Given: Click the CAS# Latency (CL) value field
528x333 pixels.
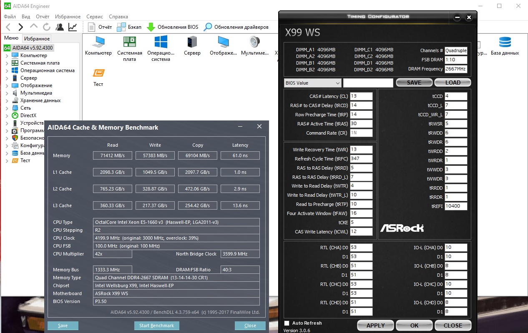Looking at the screenshot, I should (361, 96).
